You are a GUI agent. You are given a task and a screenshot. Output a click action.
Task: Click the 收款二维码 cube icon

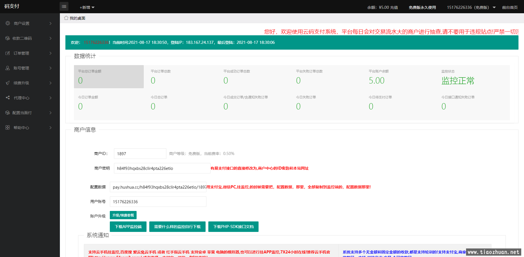pyautogui.click(x=8, y=38)
